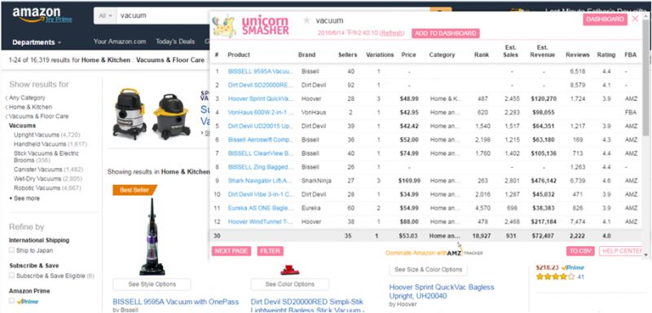Screen dimensions: 652x313
Task: Open the All search category dropdown
Action: [105, 15]
